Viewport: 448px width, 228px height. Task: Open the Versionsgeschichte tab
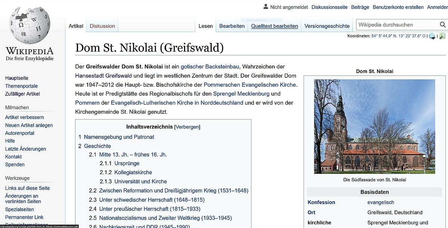(327, 26)
